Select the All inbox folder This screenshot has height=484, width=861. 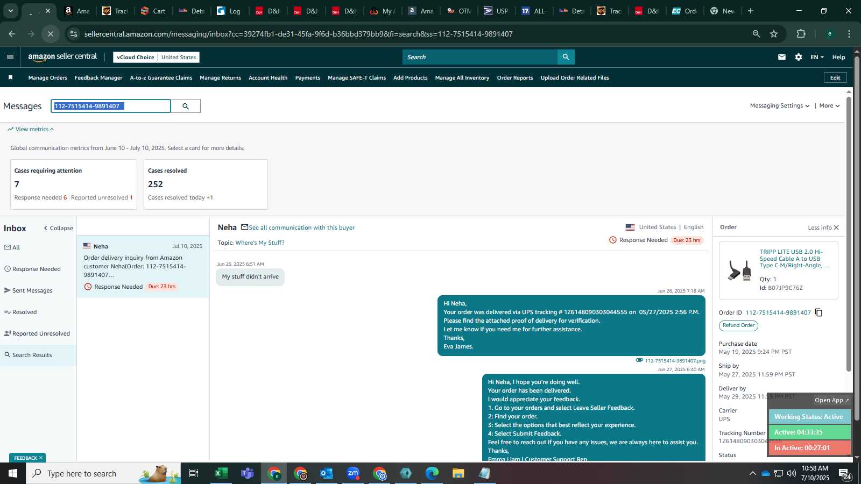coord(12,247)
